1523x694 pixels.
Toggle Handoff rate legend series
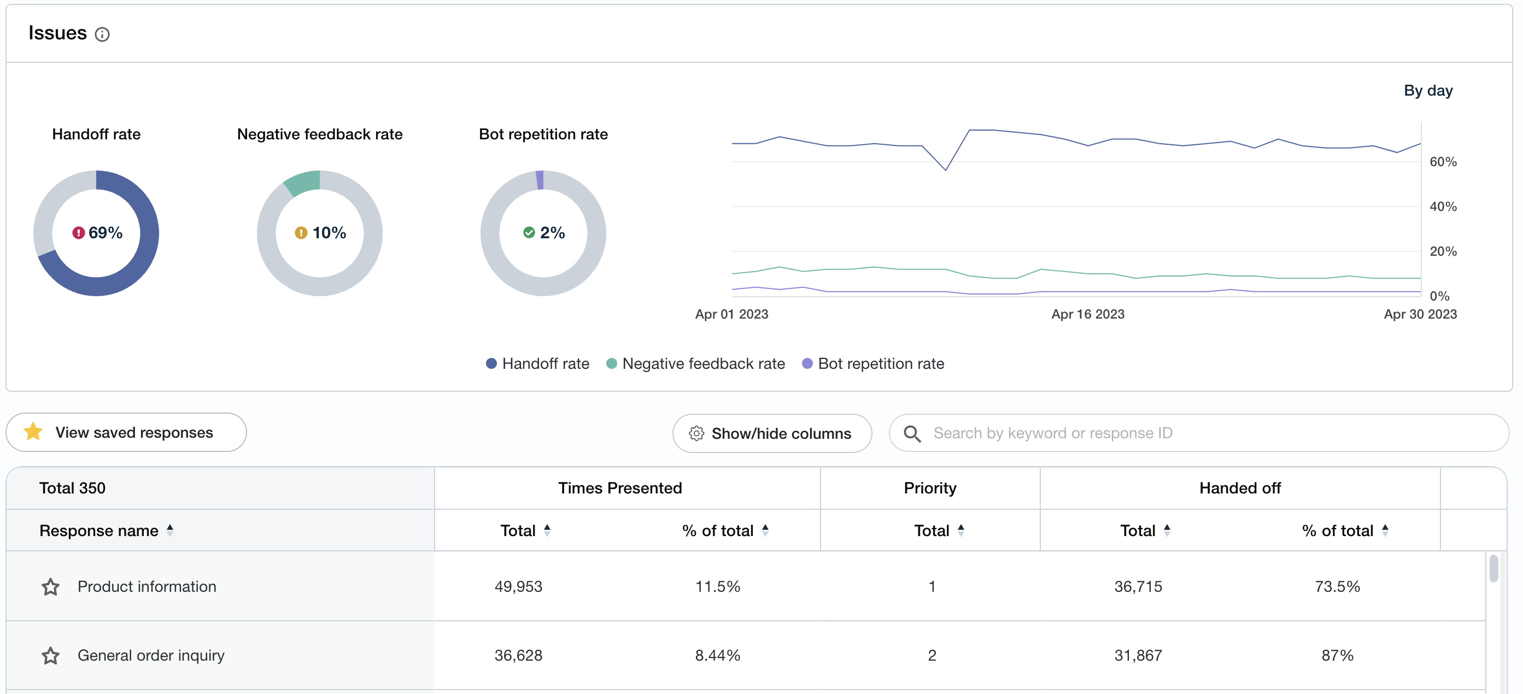pyautogui.click(x=537, y=363)
